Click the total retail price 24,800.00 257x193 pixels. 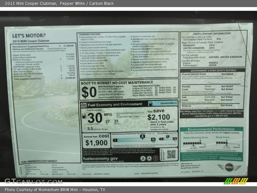point(70,78)
